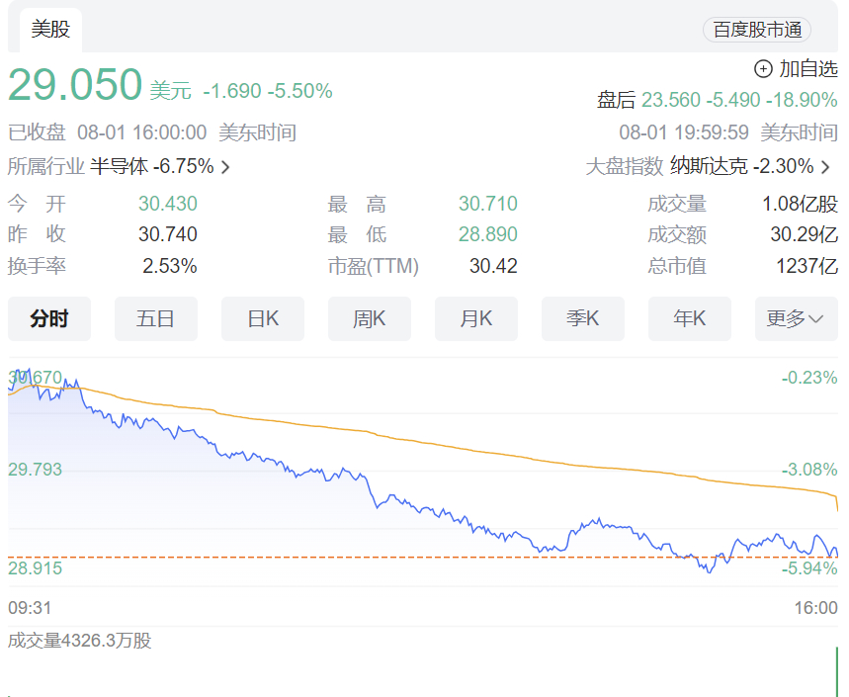The width and height of the screenshot is (849, 697).
Task: Click the 昨收 value 30.740
Action: tap(168, 234)
